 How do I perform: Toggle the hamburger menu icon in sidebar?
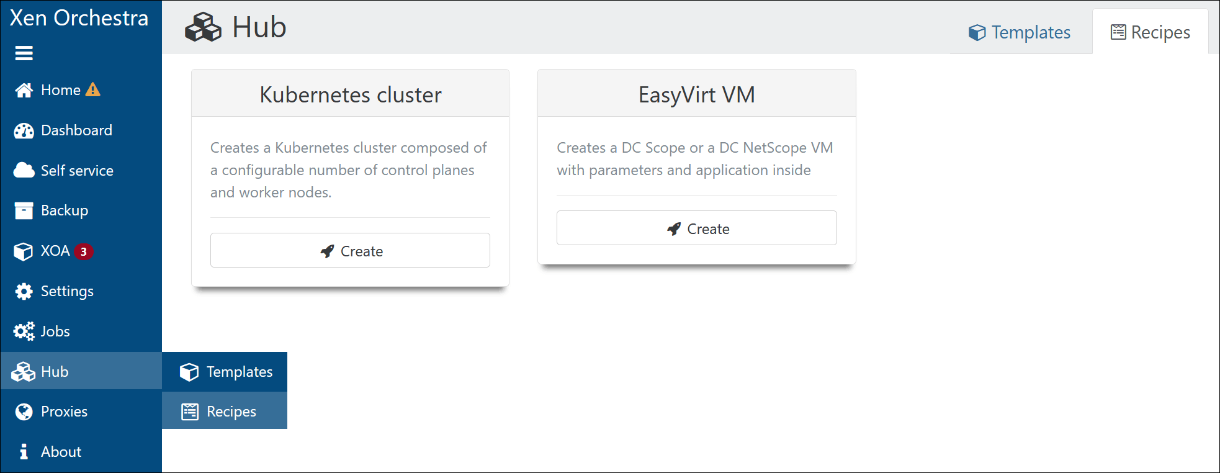tap(24, 53)
